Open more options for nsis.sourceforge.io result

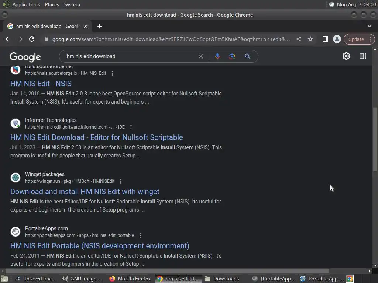[x=113, y=73]
